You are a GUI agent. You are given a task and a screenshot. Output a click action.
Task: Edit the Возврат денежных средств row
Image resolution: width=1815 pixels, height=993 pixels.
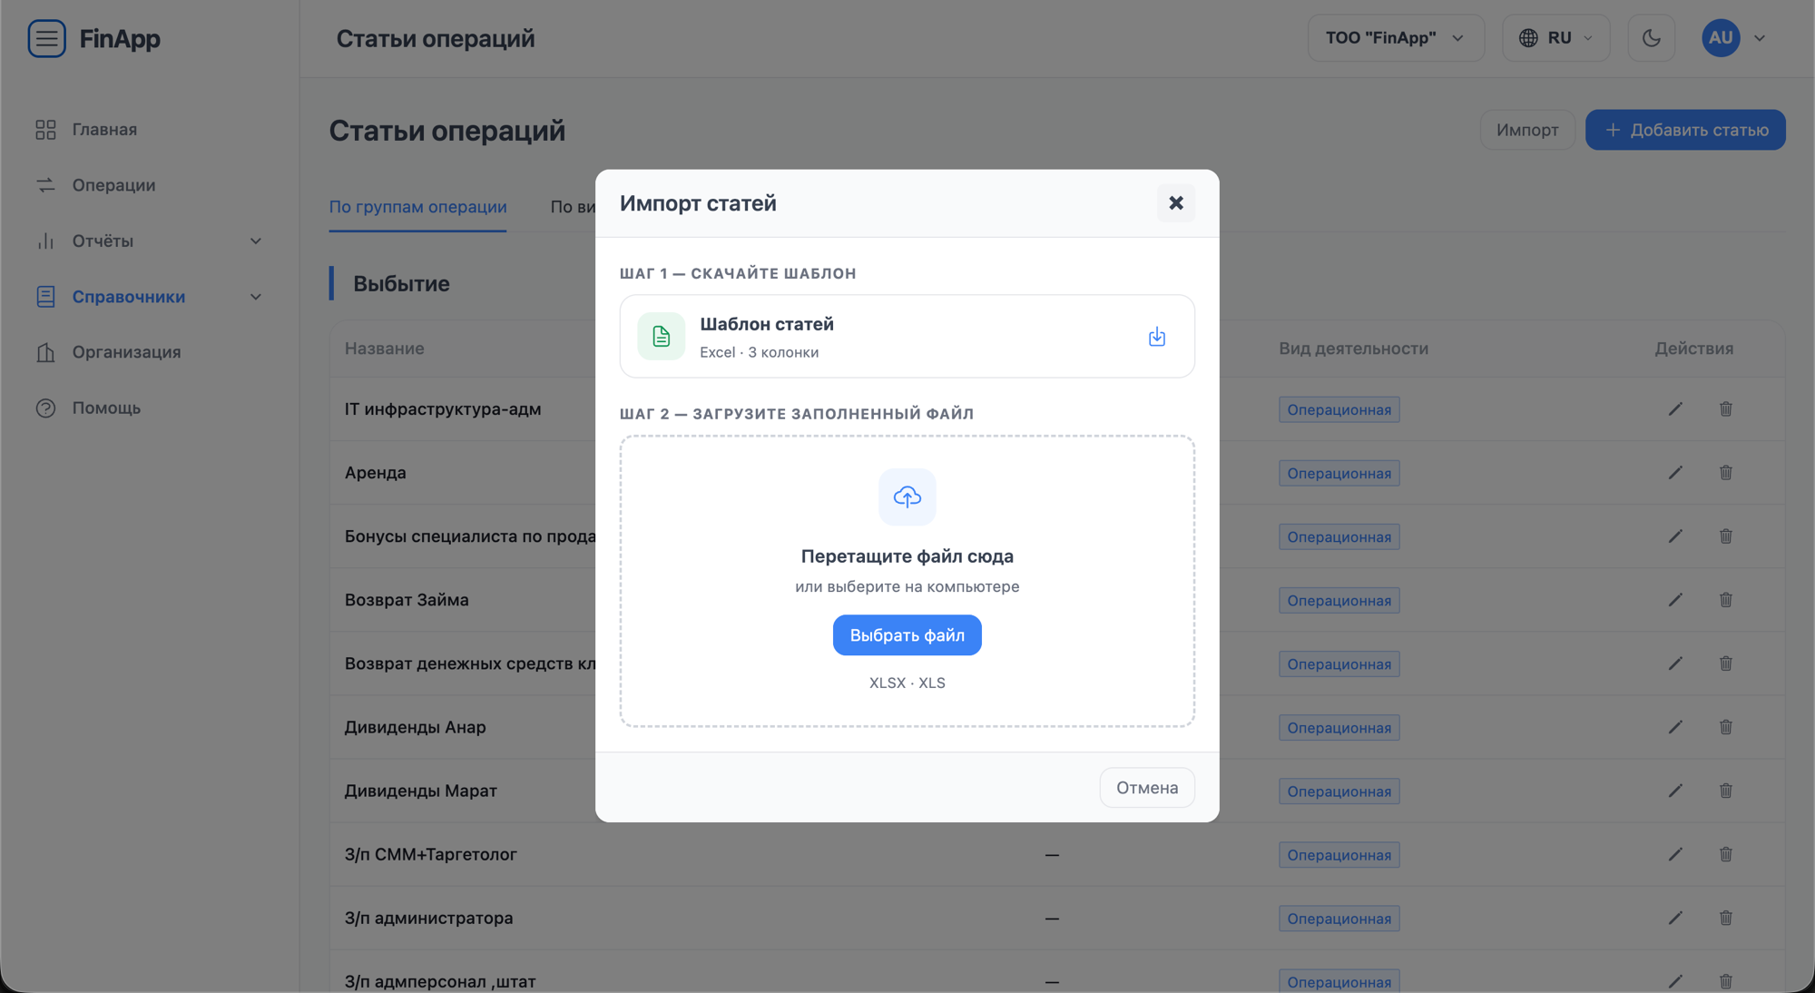point(1675,664)
